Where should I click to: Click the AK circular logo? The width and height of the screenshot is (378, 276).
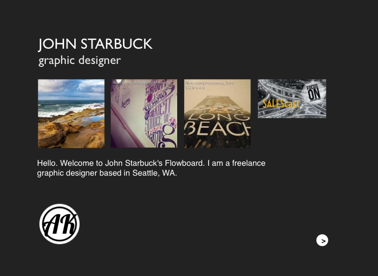[60, 224]
